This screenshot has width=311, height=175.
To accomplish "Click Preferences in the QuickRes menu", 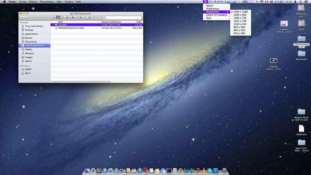I will 213,9.
